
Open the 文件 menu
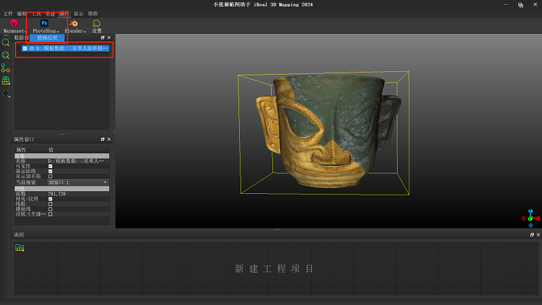pyautogui.click(x=8, y=14)
